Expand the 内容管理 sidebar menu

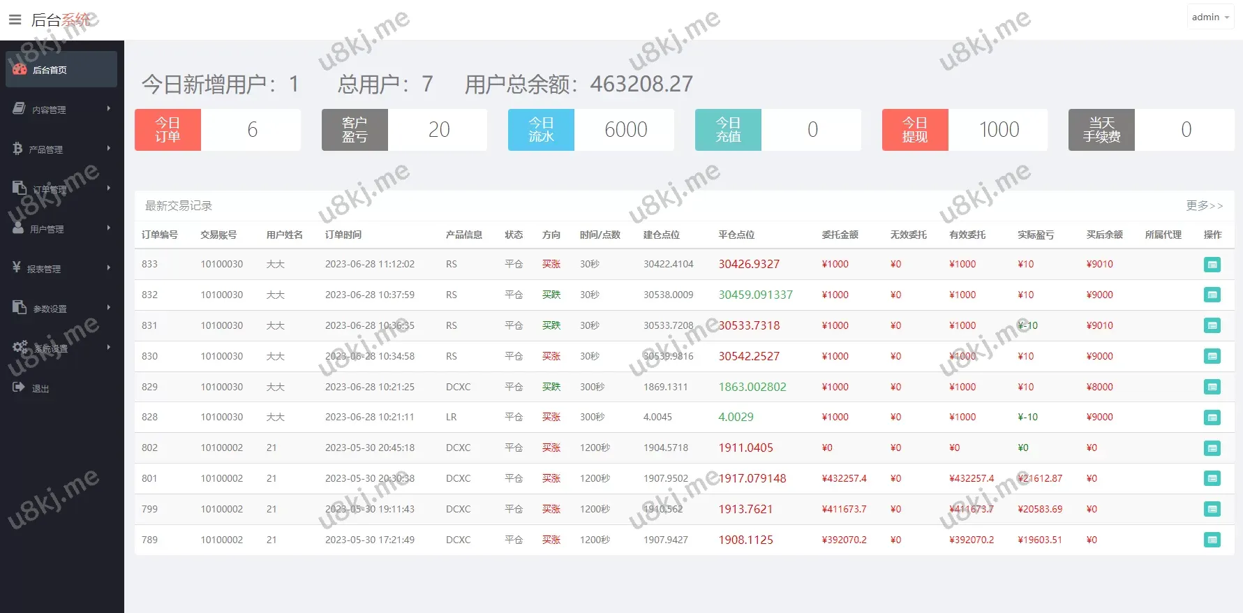coord(61,110)
